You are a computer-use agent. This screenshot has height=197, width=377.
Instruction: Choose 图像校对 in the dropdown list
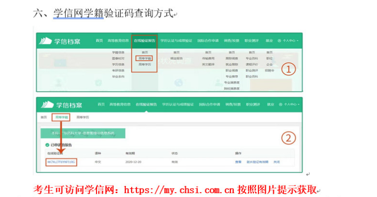point(118,58)
